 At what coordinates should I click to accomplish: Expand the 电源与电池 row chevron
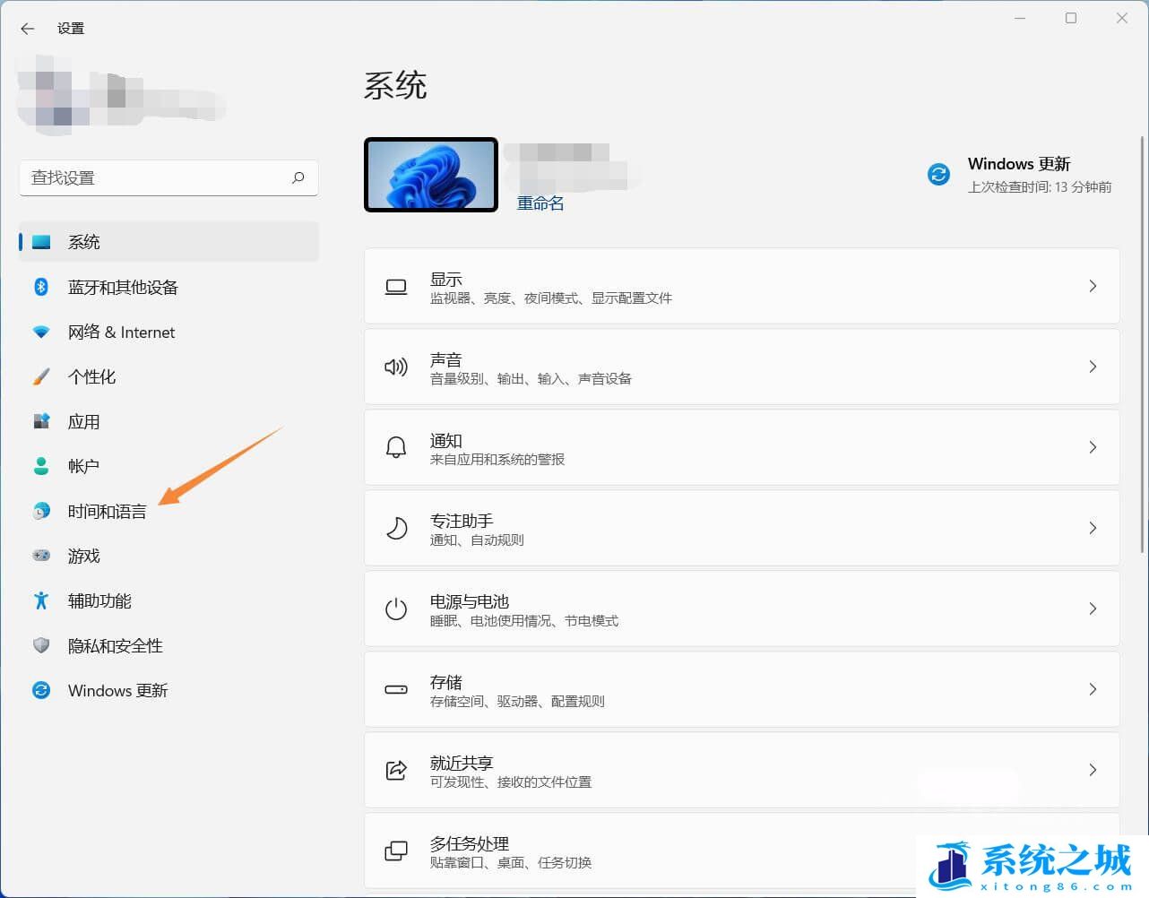(x=1093, y=609)
